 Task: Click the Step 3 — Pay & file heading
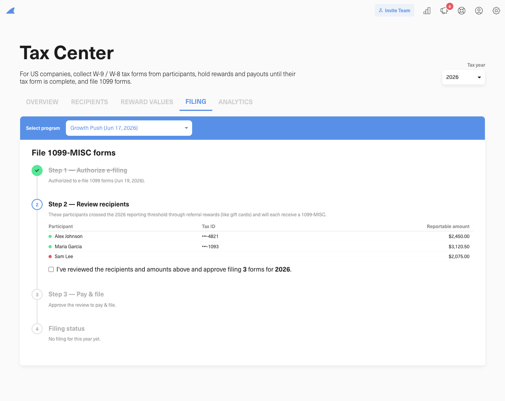click(76, 294)
